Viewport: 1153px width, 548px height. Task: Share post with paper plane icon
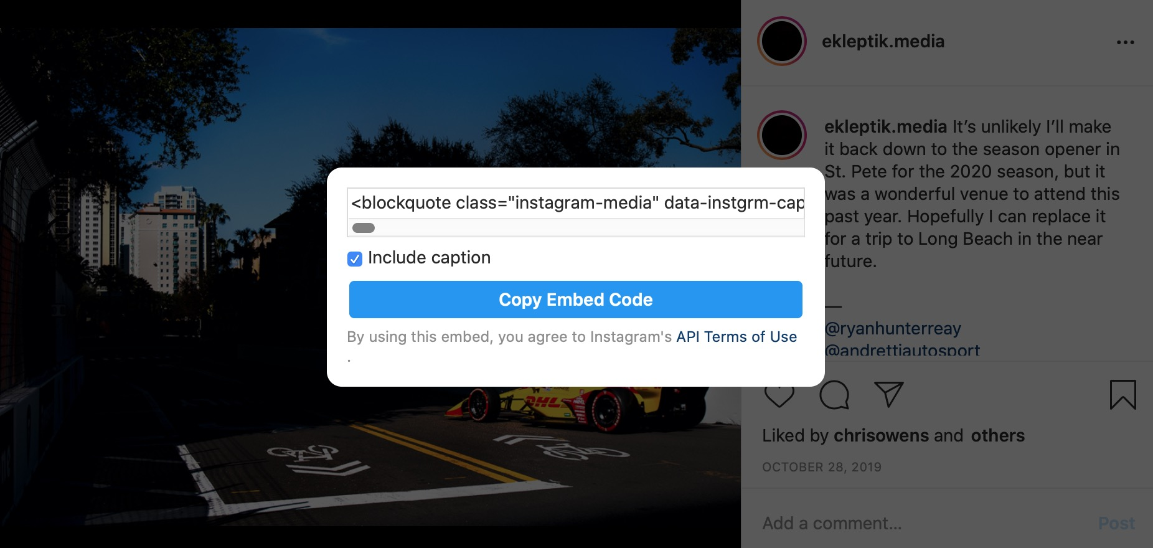(x=888, y=394)
